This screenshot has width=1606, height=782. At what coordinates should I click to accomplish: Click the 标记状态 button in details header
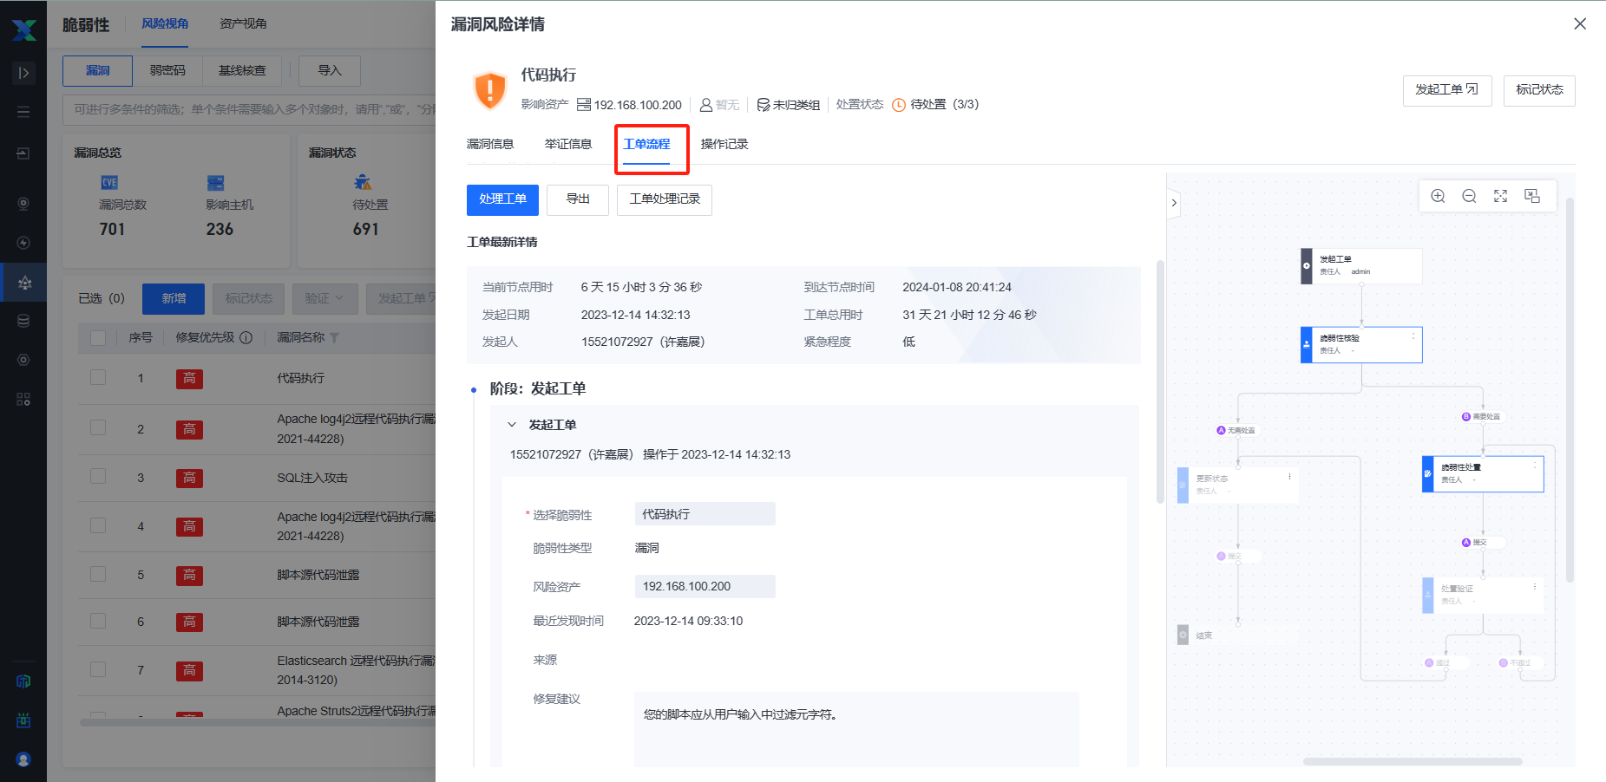(x=1538, y=90)
